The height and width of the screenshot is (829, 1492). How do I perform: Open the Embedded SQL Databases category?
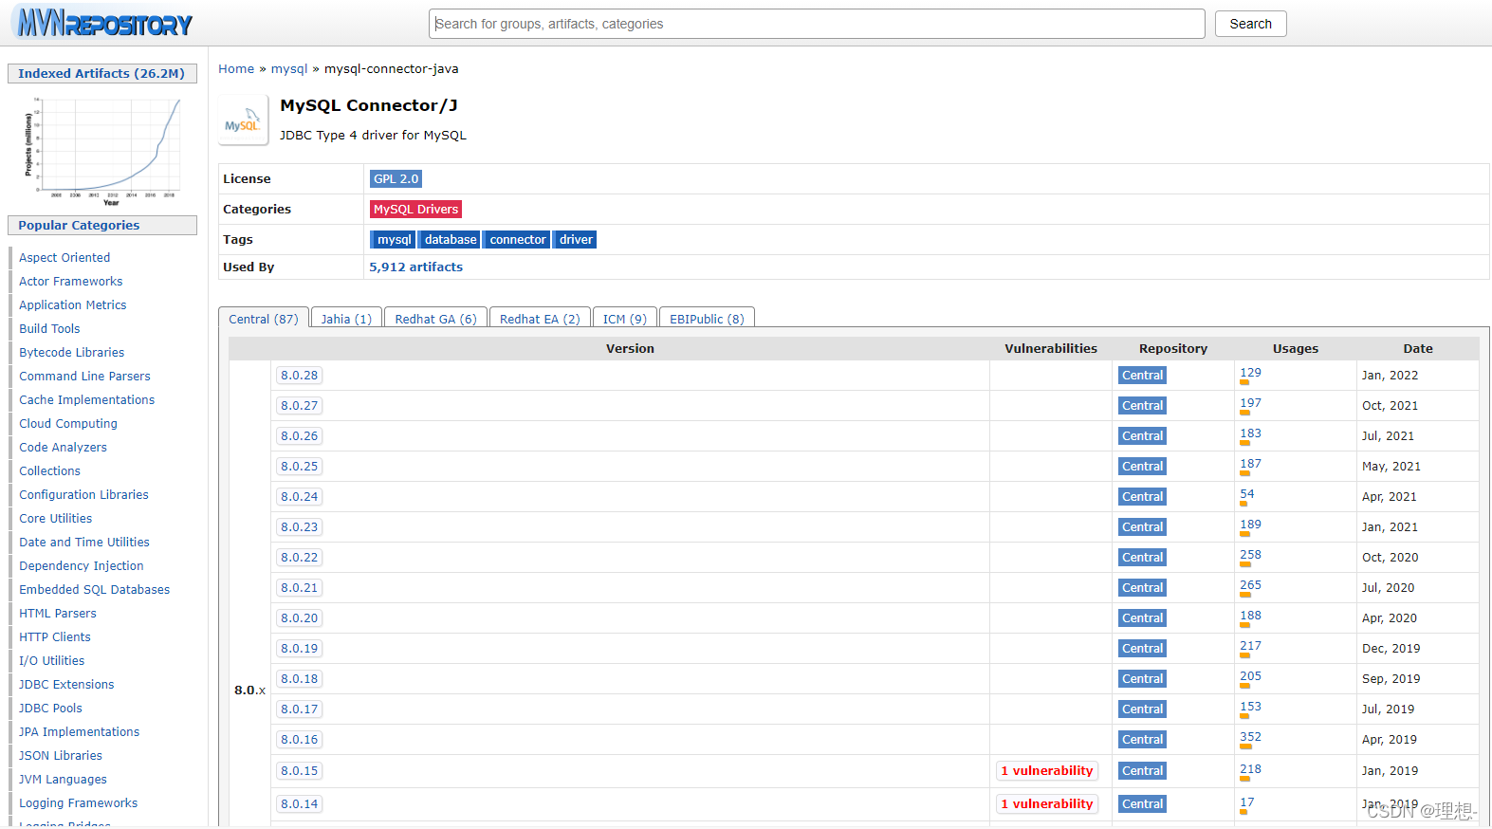tap(95, 590)
